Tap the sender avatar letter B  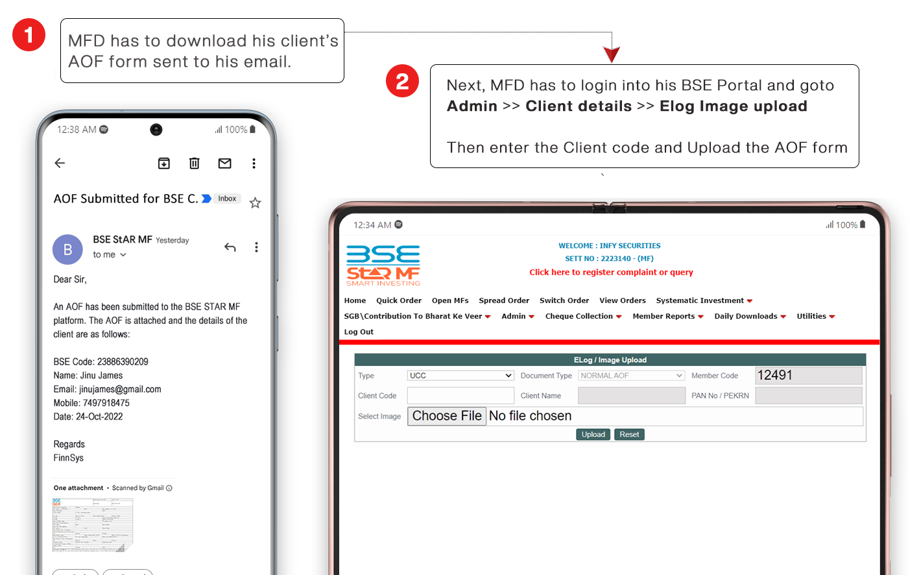click(67, 249)
